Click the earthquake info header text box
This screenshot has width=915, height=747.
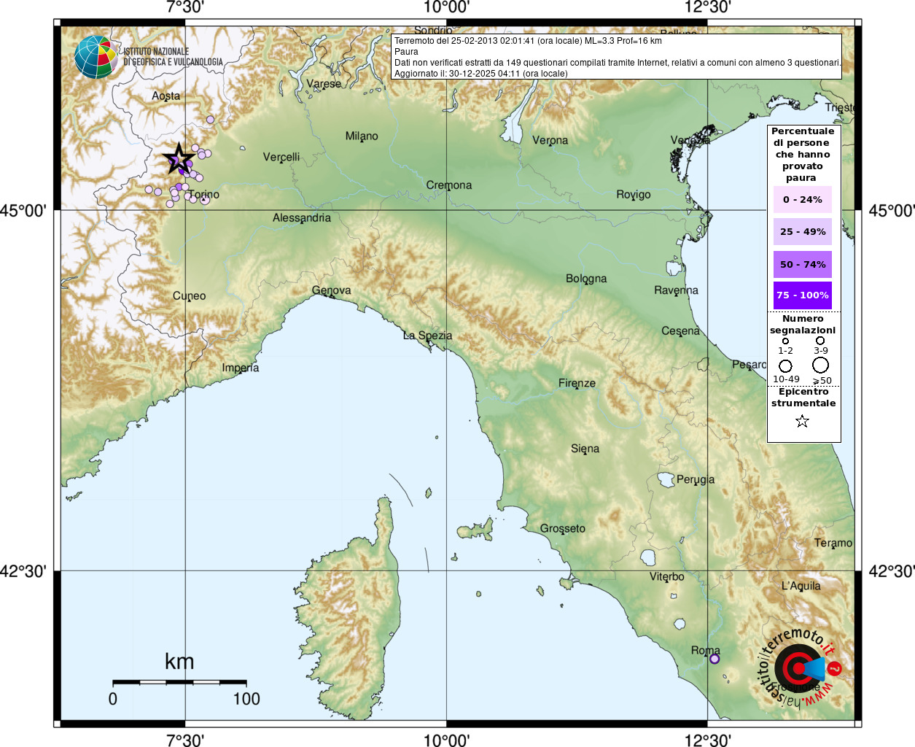(x=617, y=56)
